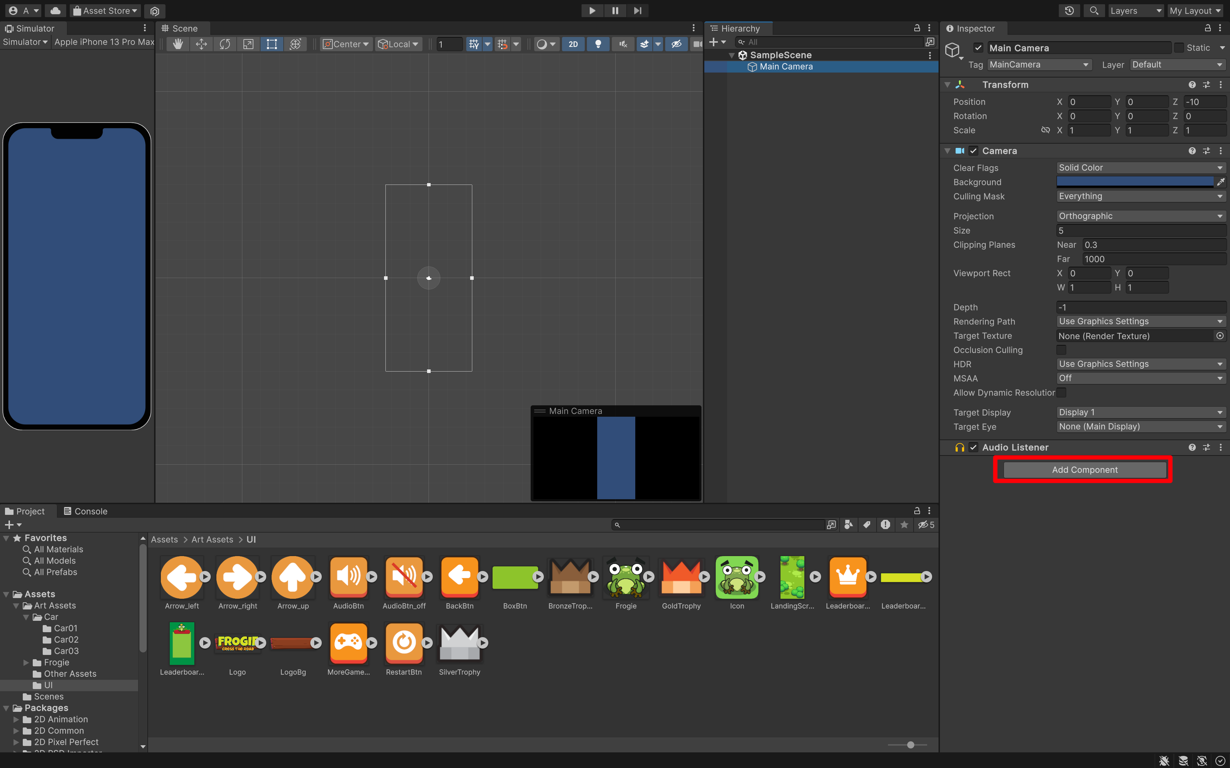
Task: Select the Move tool
Action: pos(201,44)
